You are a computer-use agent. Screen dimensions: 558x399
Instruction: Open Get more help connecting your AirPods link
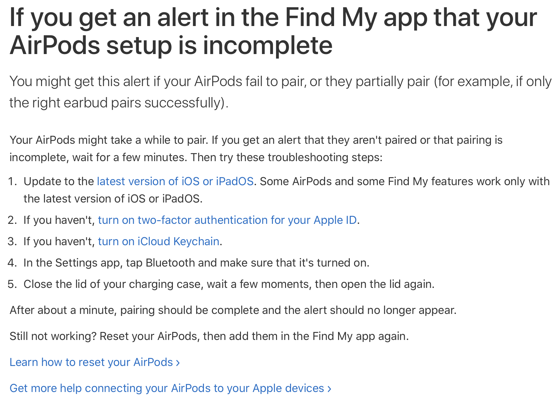click(166, 388)
